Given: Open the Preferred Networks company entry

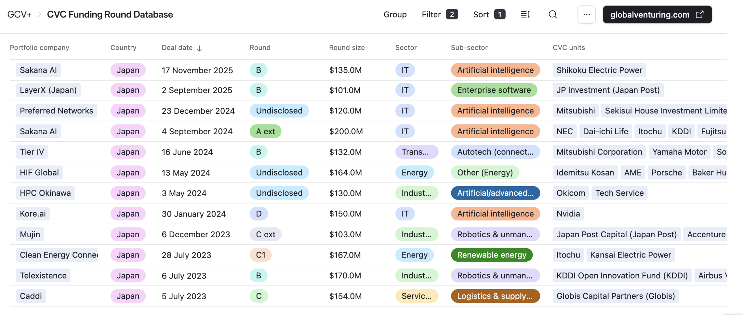Looking at the screenshot, I should (56, 111).
